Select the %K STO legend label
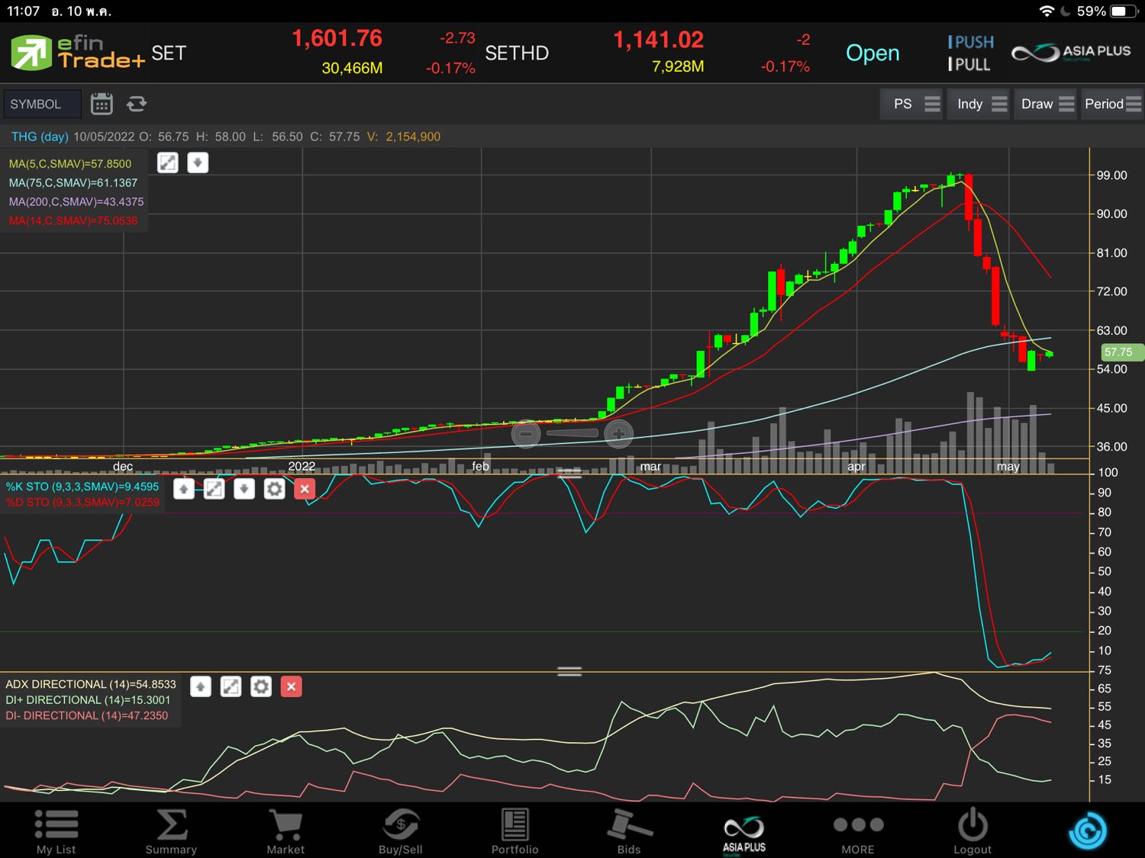This screenshot has width=1145, height=858. (82, 487)
